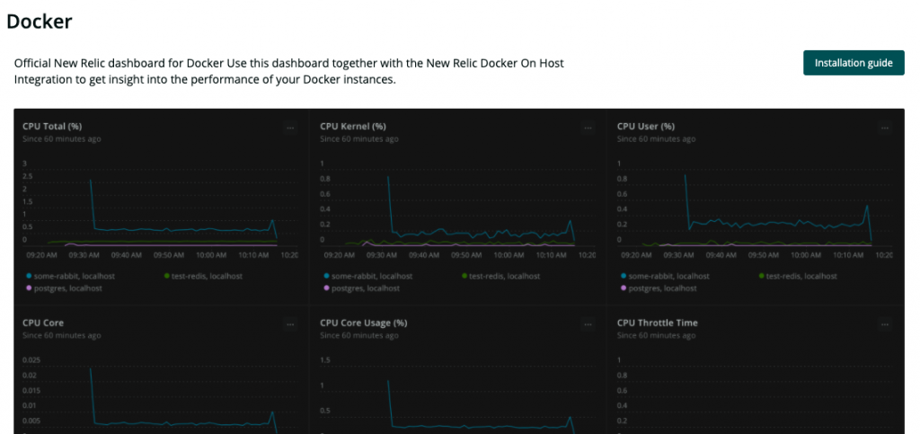Viewport: 920px width, 434px height.
Task: Click the dashboard description paragraph
Action: tap(289, 72)
